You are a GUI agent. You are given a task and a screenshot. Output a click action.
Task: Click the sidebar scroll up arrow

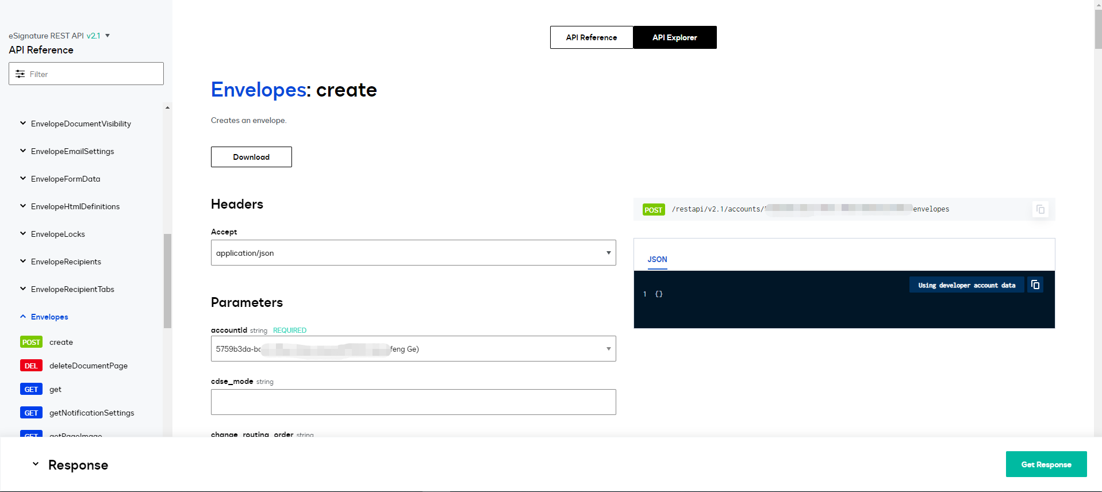(167, 107)
